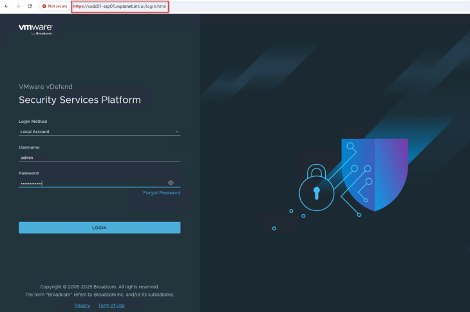Click the browser forward arrow
The image size is (470, 312).
(17, 6)
